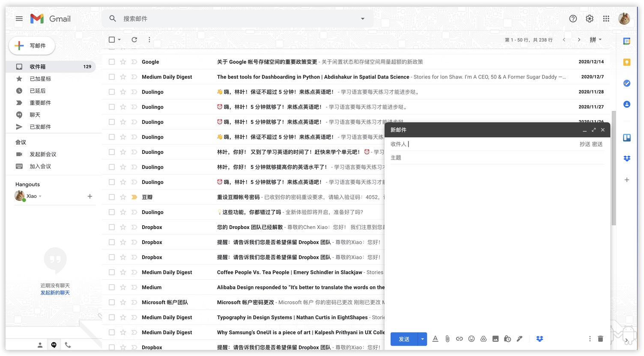
Task: Discard the draft with trash icon
Action: (600, 339)
